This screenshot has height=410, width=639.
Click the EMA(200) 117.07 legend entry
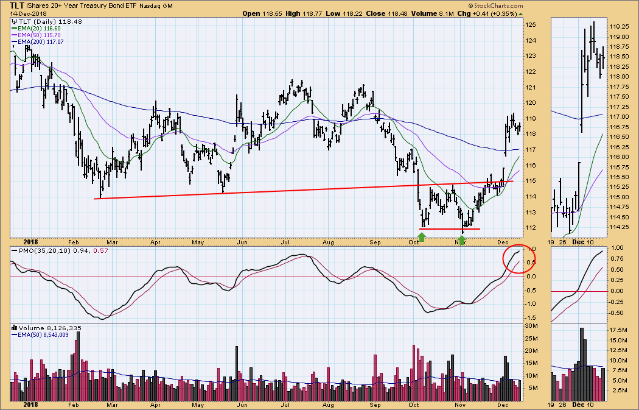41,41
